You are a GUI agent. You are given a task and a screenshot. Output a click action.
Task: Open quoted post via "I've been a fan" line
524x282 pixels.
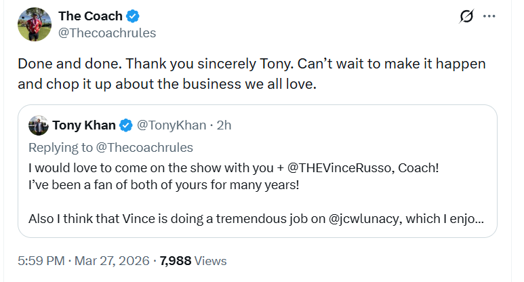pyautogui.click(x=163, y=184)
